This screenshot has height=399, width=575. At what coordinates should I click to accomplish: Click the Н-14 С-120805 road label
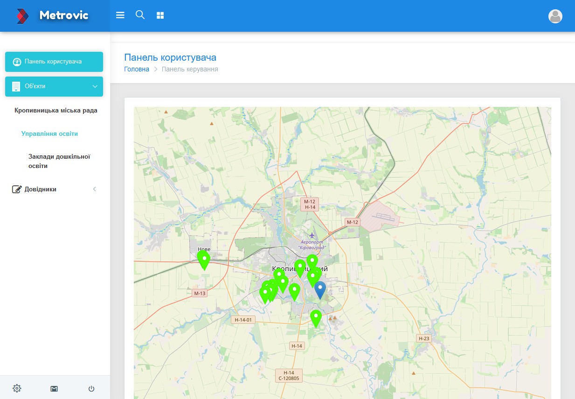coord(289,375)
